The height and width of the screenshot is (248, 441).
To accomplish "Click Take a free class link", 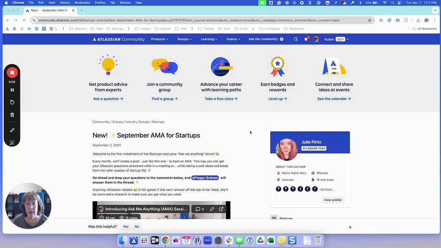I will coord(221,99).
